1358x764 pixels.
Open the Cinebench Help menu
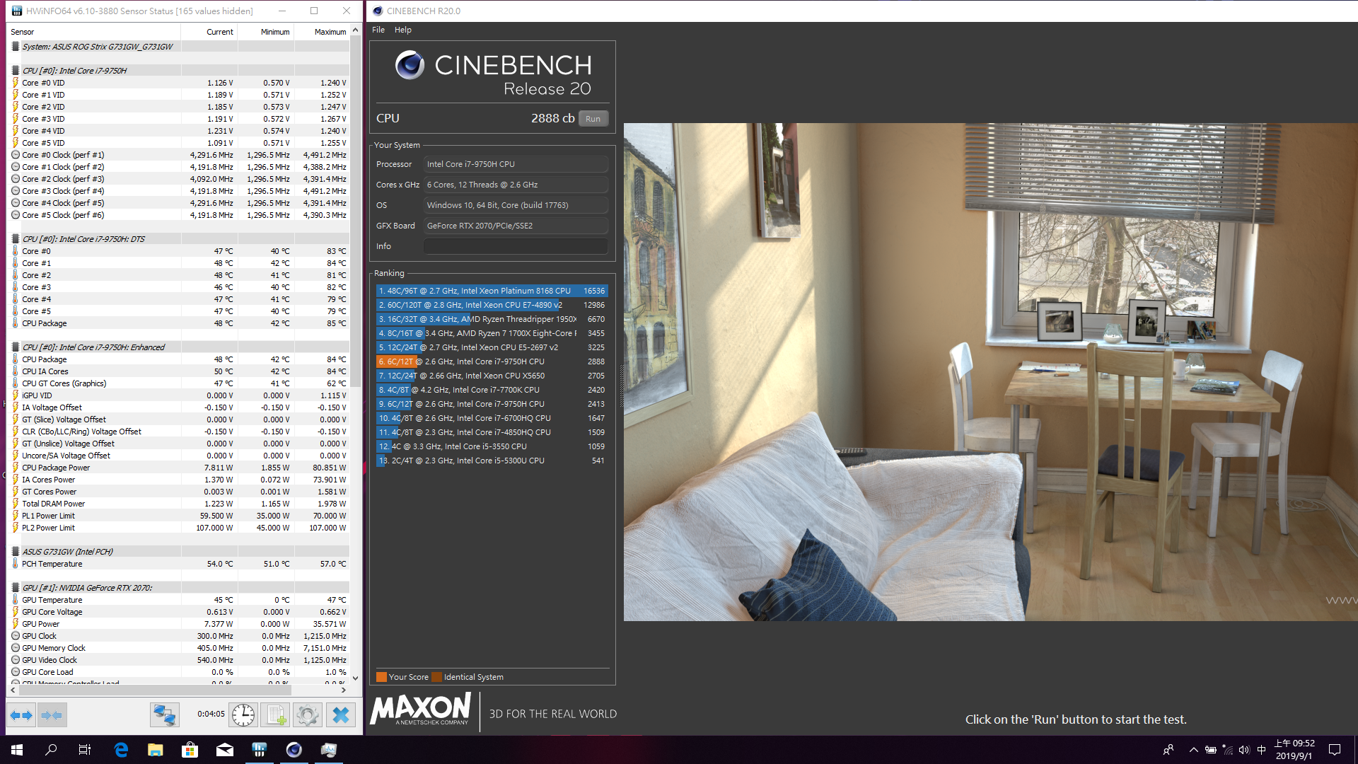click(403, 30)
